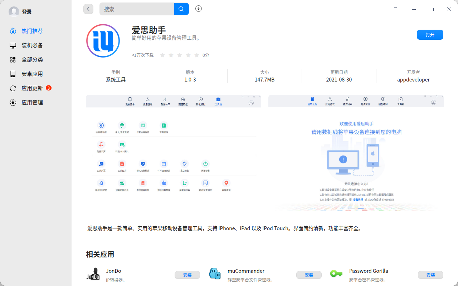Viewport: 458px width, 286px height.
Task: Open the JonDo app name link
Action: (113, 271)
